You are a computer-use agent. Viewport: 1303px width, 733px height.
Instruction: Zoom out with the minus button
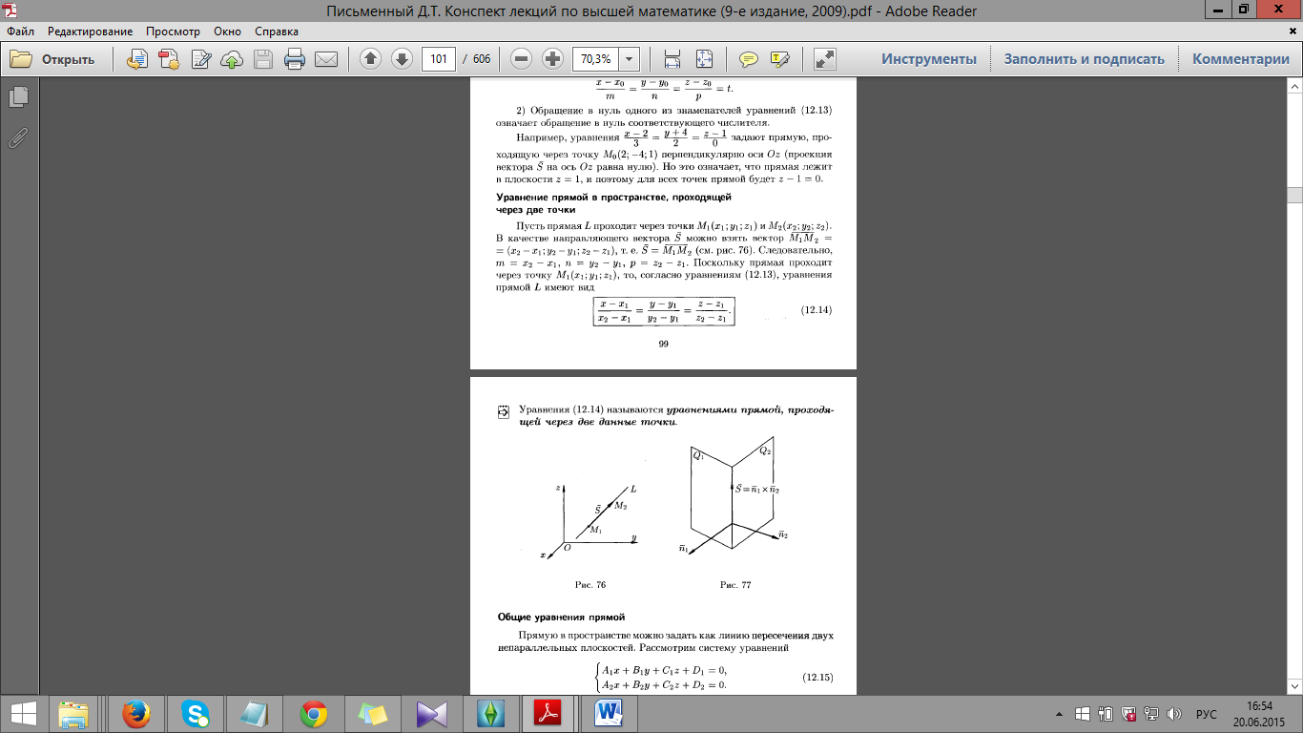521,59
